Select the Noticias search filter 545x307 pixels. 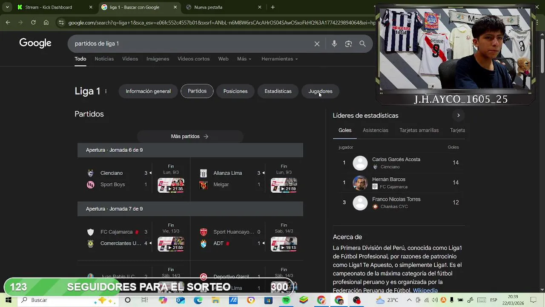(x=104, y=59)
